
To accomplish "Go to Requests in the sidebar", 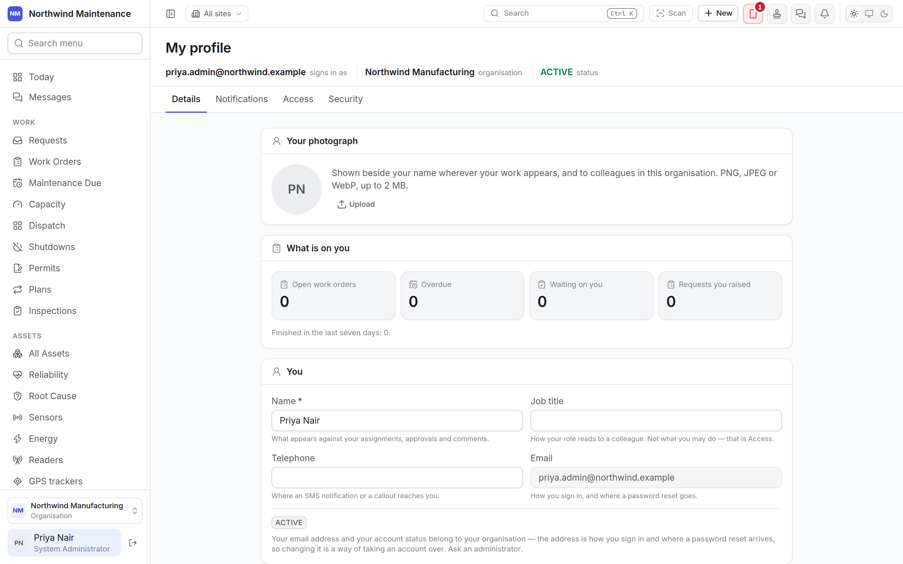I will click(x=75, y=140).
